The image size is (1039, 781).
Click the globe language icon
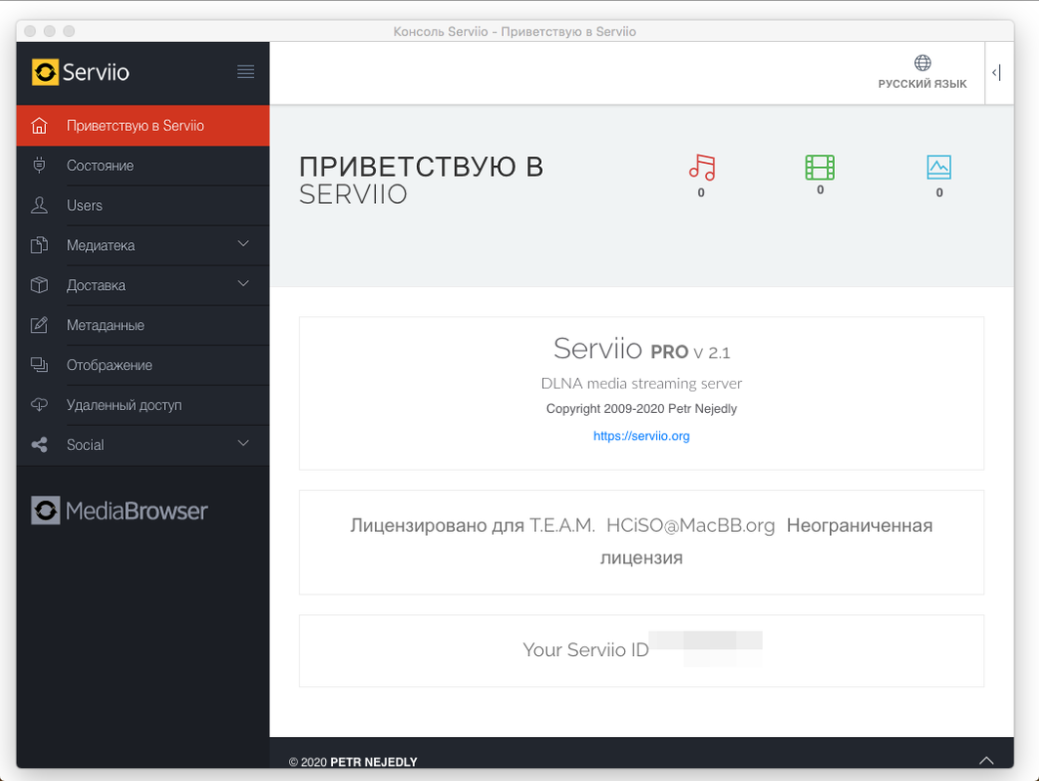coord(923,62)
